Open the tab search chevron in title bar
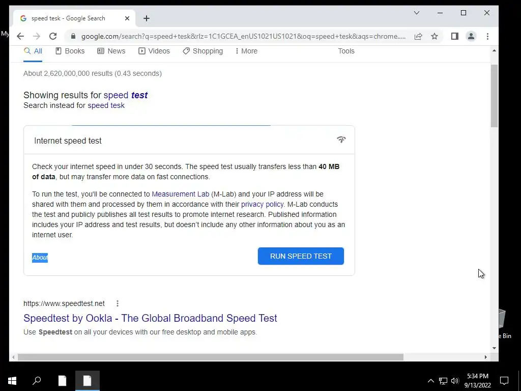This screenshot has width=521, height=391. click(x=417, y=13)
